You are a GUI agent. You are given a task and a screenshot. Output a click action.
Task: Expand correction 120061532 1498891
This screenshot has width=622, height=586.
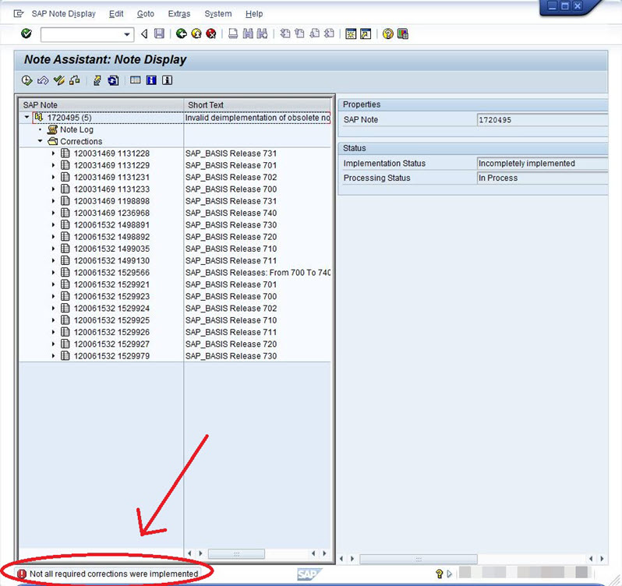54,224
